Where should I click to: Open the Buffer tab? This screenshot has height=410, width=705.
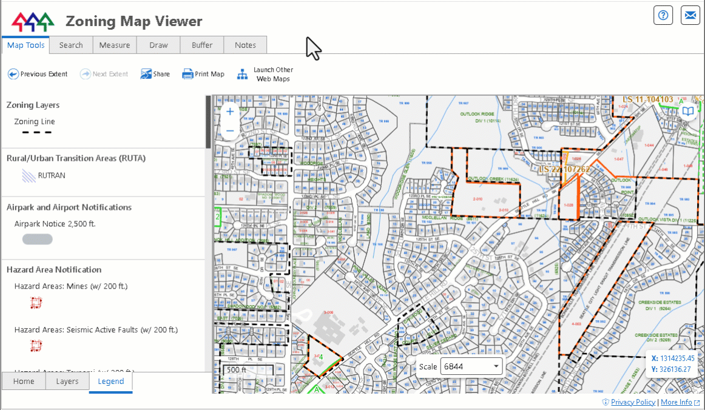pyautogui.click(x=202, y=45)
